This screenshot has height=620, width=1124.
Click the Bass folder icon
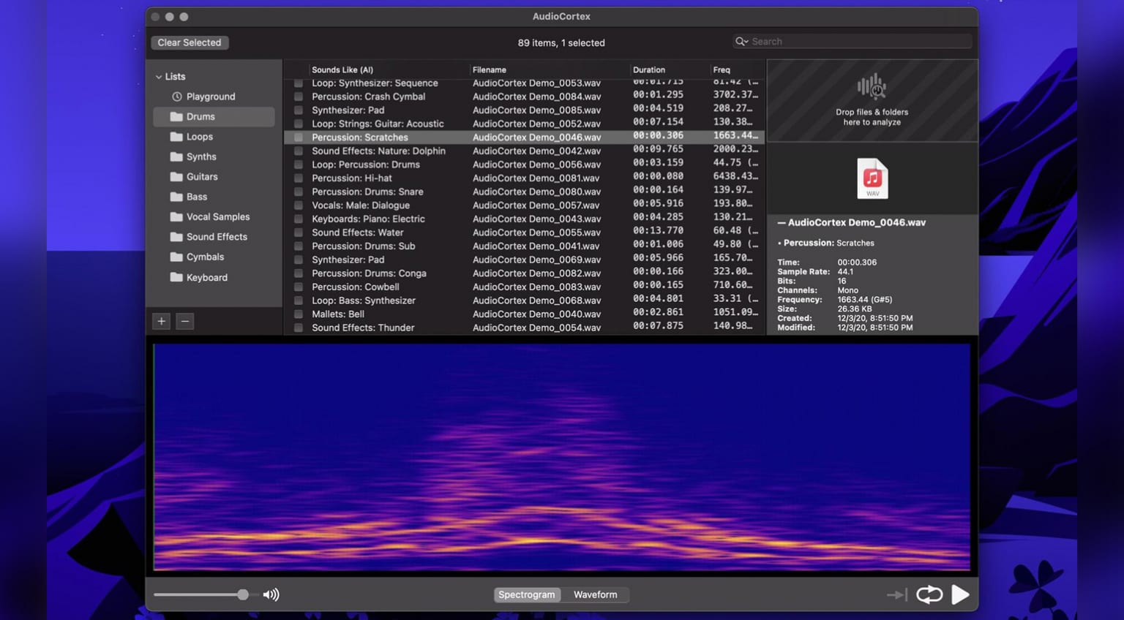176,197
